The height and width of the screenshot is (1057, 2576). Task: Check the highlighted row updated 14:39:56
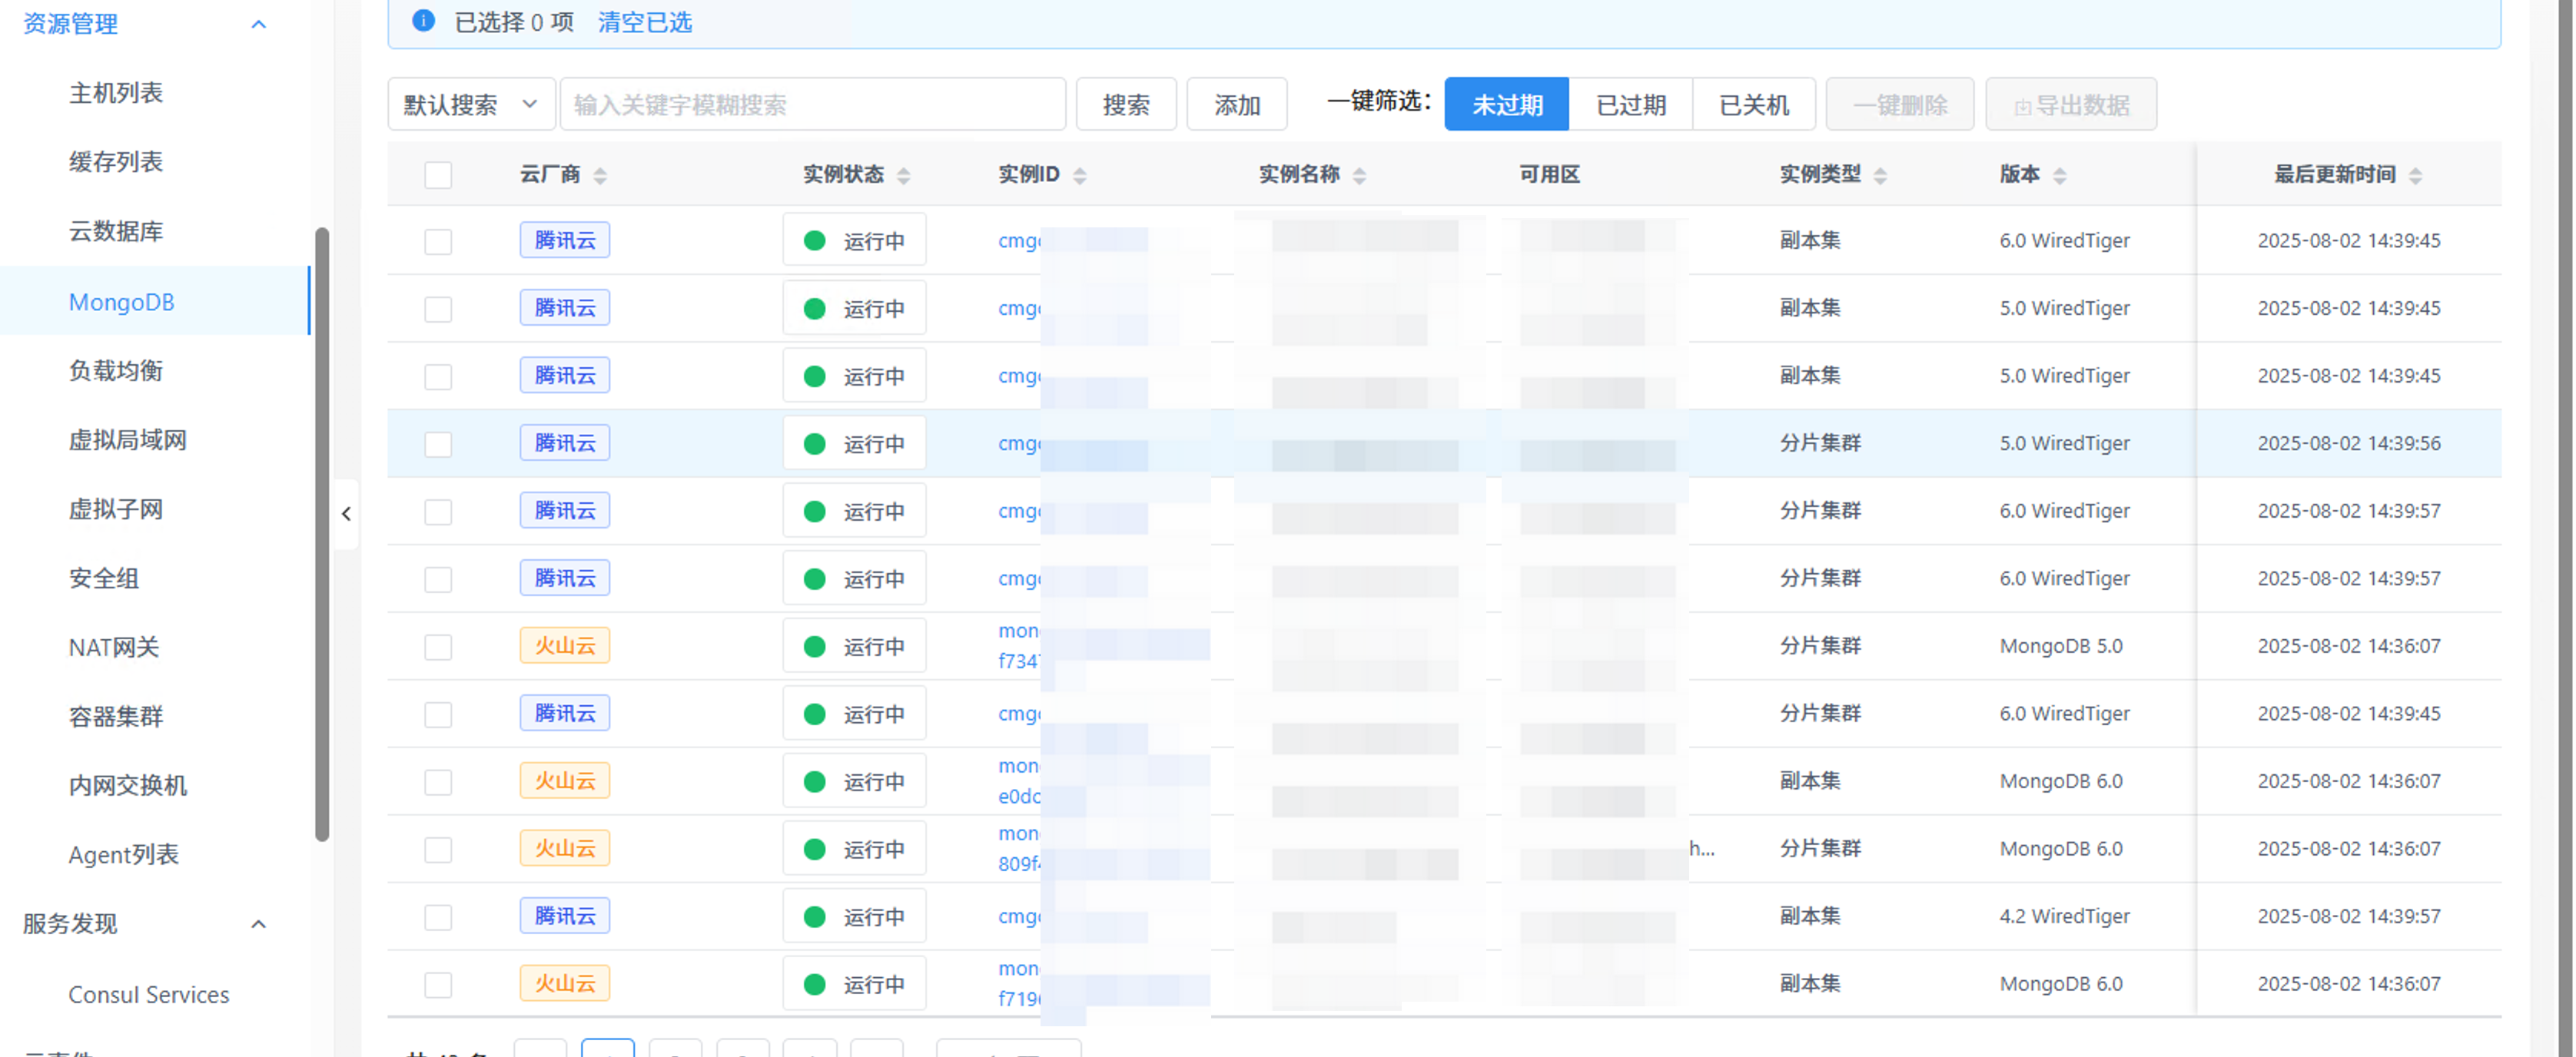tap(438, 444)
